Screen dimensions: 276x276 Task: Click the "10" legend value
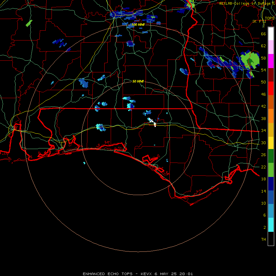(263, 203)
